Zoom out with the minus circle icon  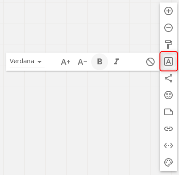[168, 28]
